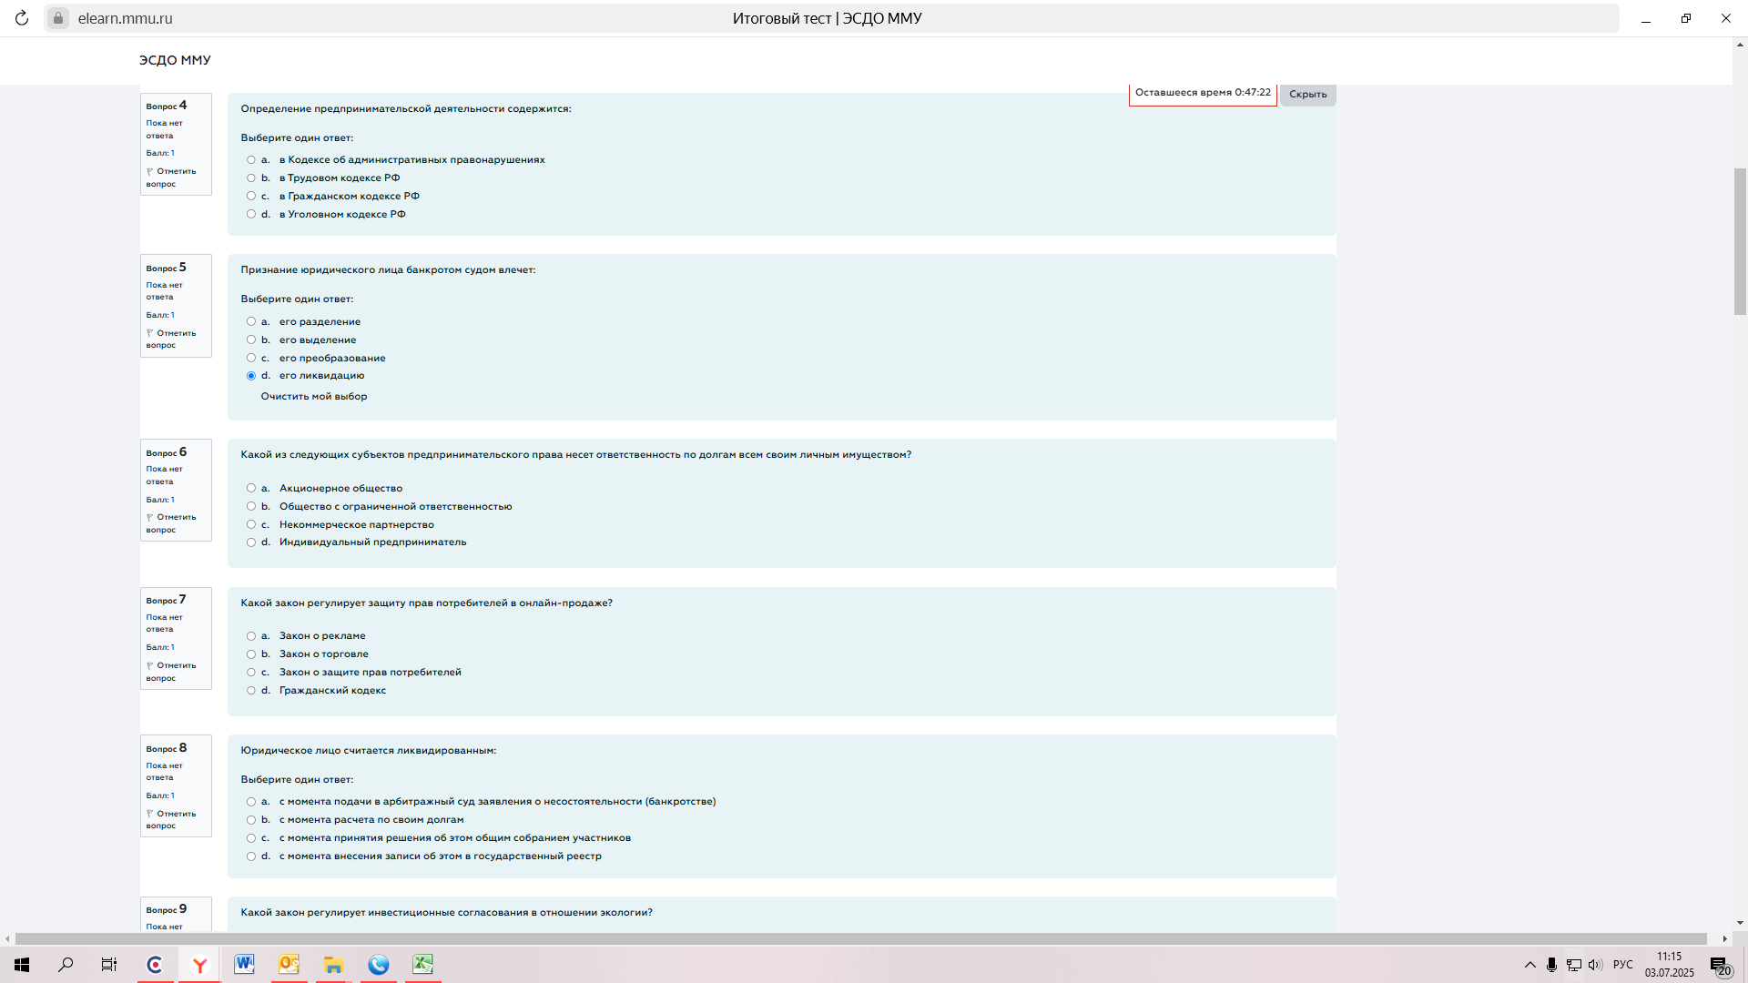The image size is (1748, 983).
Task: Reload the page with the refresh icon
Action: (x=22, y=18)
